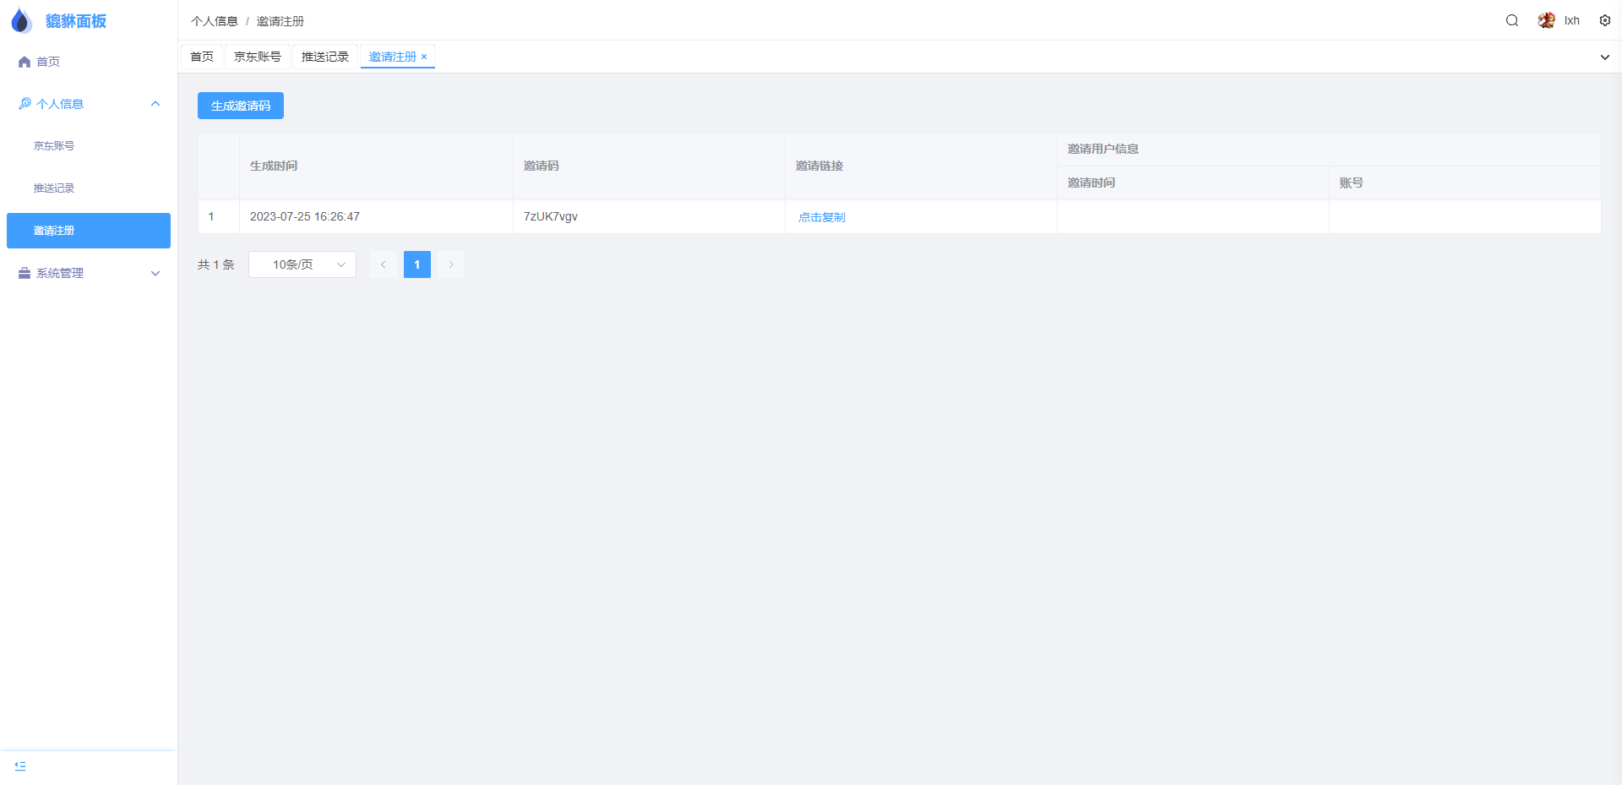
Task: Click the briefcase icon beside 系统管理
Action: coord(23,272)
